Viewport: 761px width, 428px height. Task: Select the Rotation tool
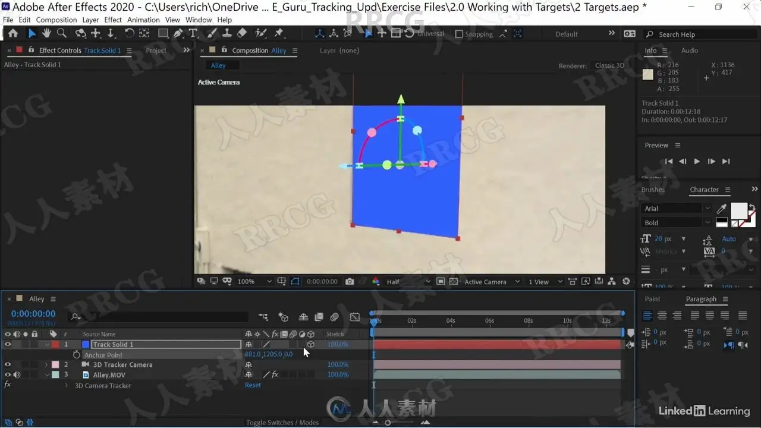coord(129,34)
